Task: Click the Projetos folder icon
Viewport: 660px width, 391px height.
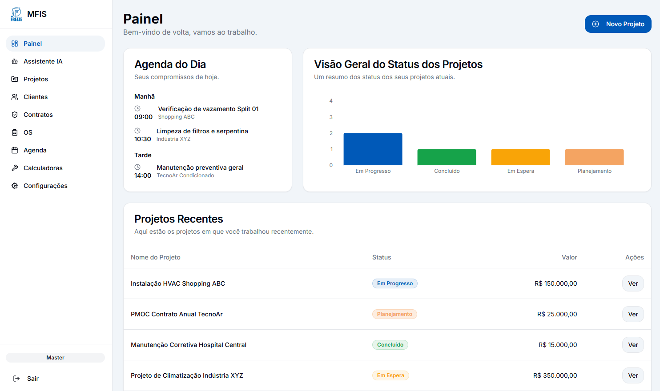Action: [x=15, y=79]
